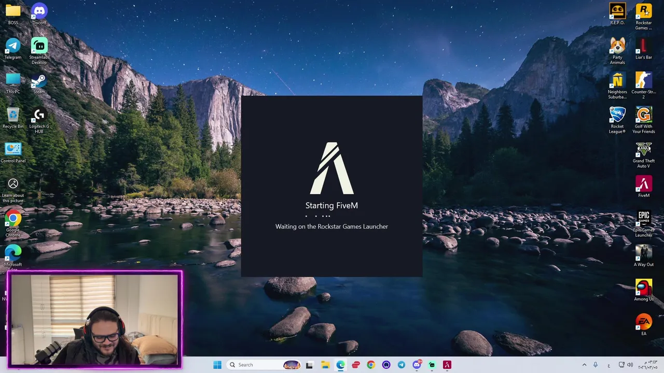Launch Counter-Strike 2 shortcut
The width and height of the screenshot is (664, 373).
644,85
